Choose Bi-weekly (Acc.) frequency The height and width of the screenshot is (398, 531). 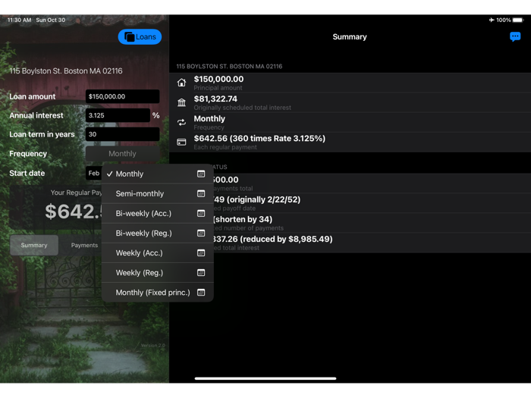pyautogui.click(x=158, y=214)
